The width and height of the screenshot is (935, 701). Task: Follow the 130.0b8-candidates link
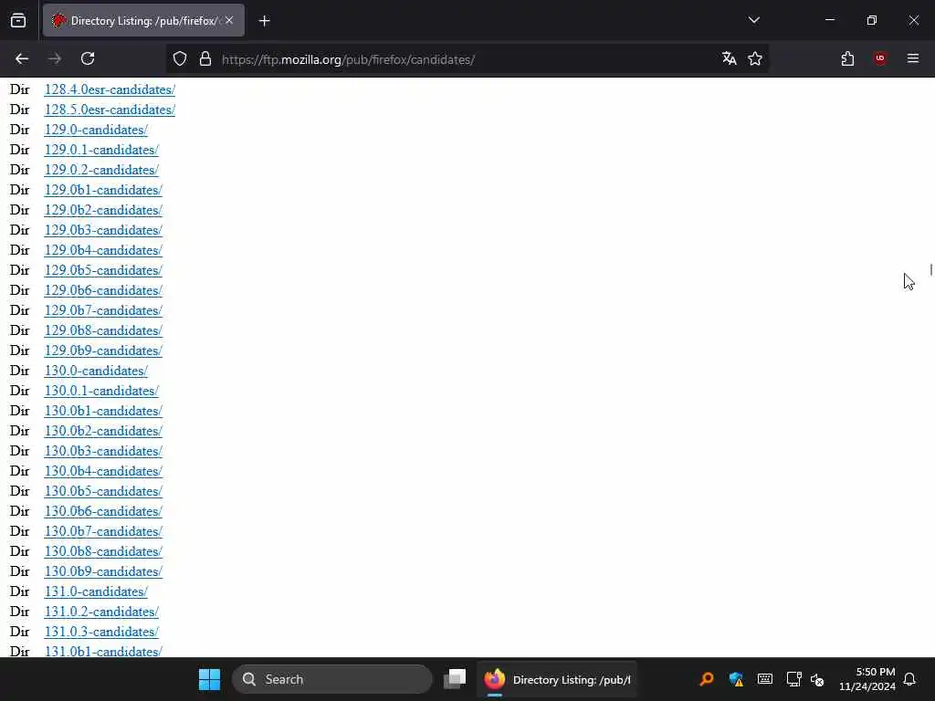point(103,551)
